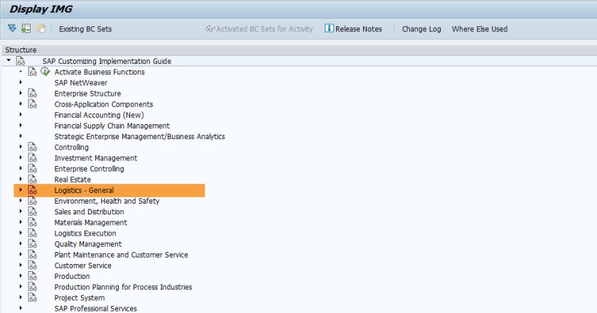Select the Project System tree entry
The height and width of the screenshot is (313, 597).
80,298
